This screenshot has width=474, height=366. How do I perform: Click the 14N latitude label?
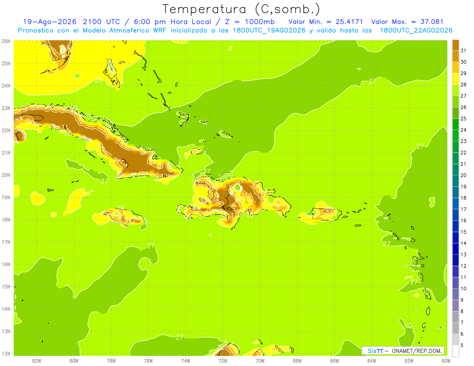pyautogui.click(x=6, y=309)
